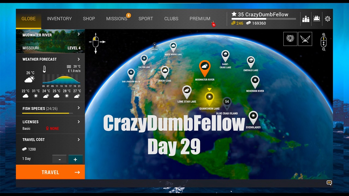Click the LEVEL 4 label

[x=74, y=48]
